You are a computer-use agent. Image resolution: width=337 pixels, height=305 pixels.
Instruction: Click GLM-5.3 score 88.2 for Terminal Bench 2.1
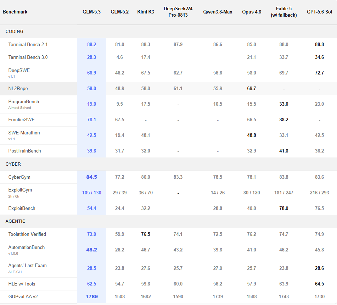tap(91, 45)
